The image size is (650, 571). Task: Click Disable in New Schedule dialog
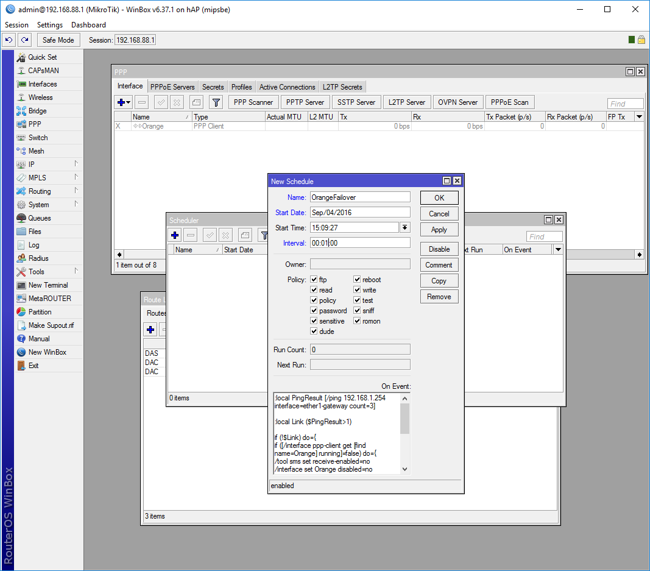coord(439,249)
